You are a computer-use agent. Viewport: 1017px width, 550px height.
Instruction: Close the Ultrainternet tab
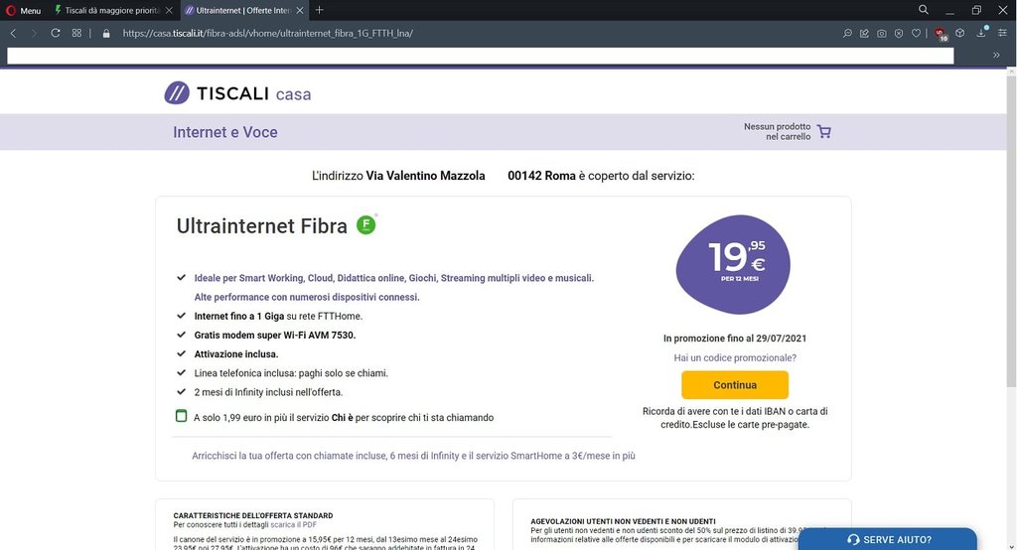point(300,10)
